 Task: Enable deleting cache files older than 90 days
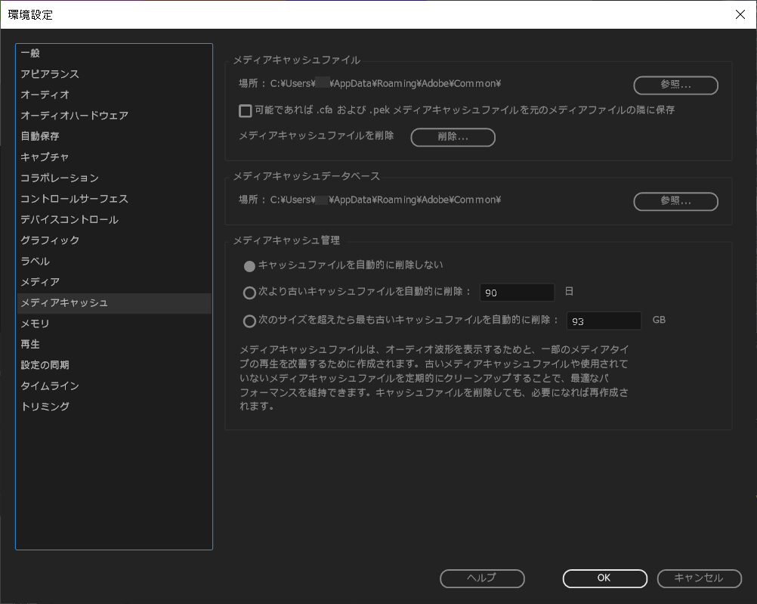[249, 293]
